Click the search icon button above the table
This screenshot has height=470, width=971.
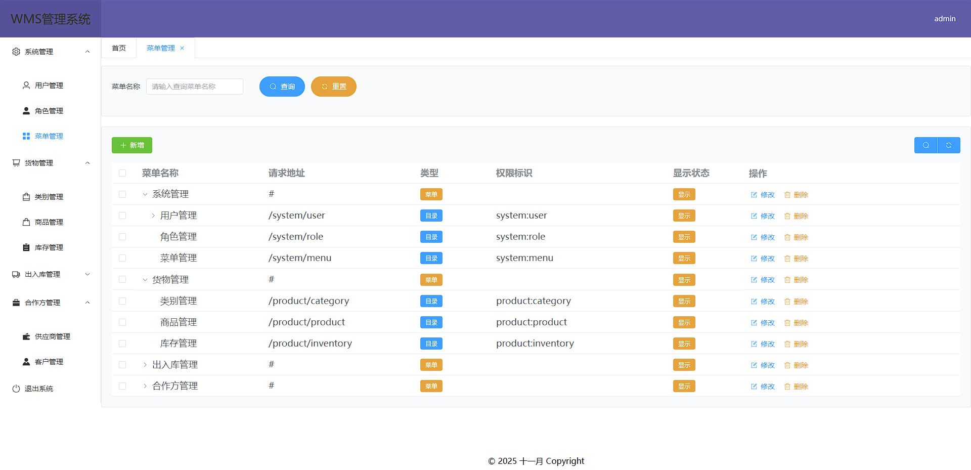click(925, 145)
